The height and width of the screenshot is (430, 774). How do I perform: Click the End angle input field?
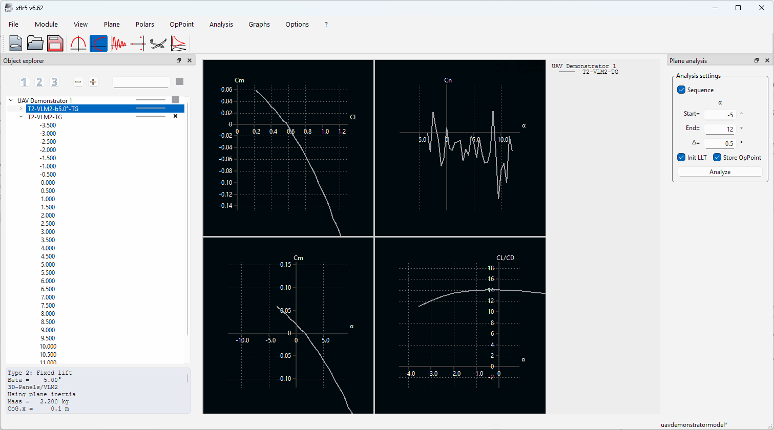coord(720,129)
